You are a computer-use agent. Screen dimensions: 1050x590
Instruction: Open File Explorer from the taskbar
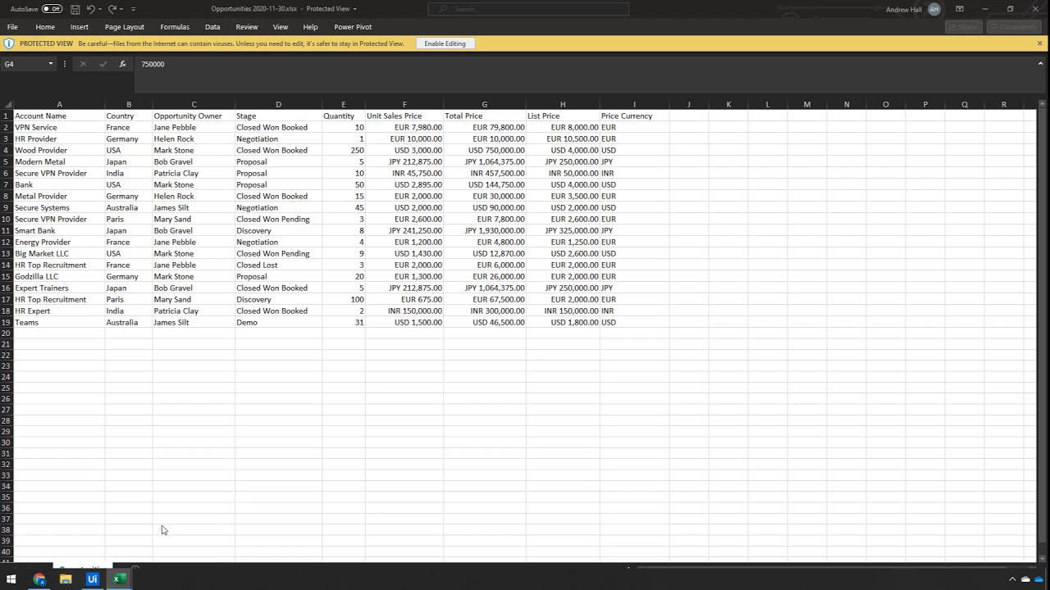click(66, 579)
